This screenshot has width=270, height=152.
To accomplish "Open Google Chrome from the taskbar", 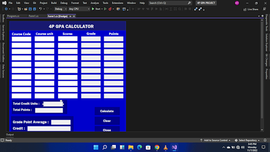I will [x=157, y=147].
